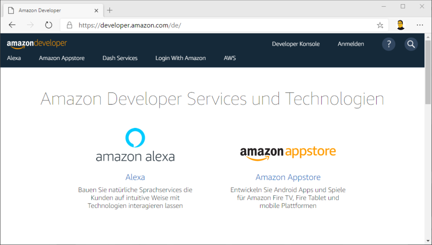Follow the Amazon Appstore text link
Screen dimensions: 432x245
288,177
